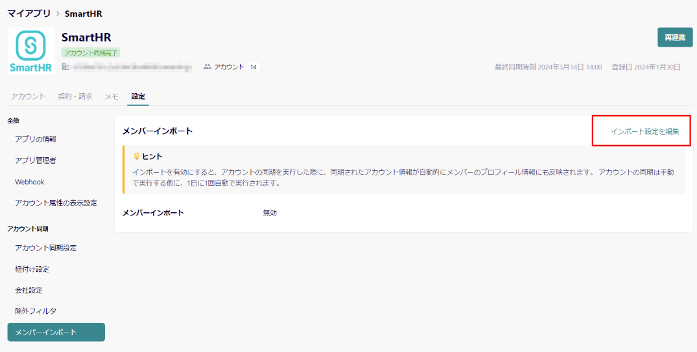Click the building icon under the app name

point(65,67)
